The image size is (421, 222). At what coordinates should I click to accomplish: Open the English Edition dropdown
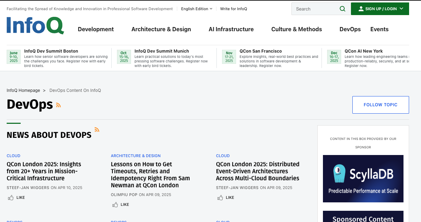click(196, 9)
